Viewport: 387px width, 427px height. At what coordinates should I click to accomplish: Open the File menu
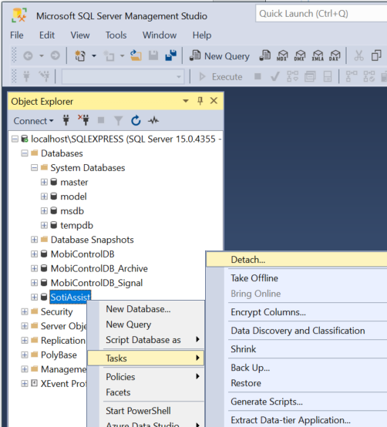[x=17, y=35]
